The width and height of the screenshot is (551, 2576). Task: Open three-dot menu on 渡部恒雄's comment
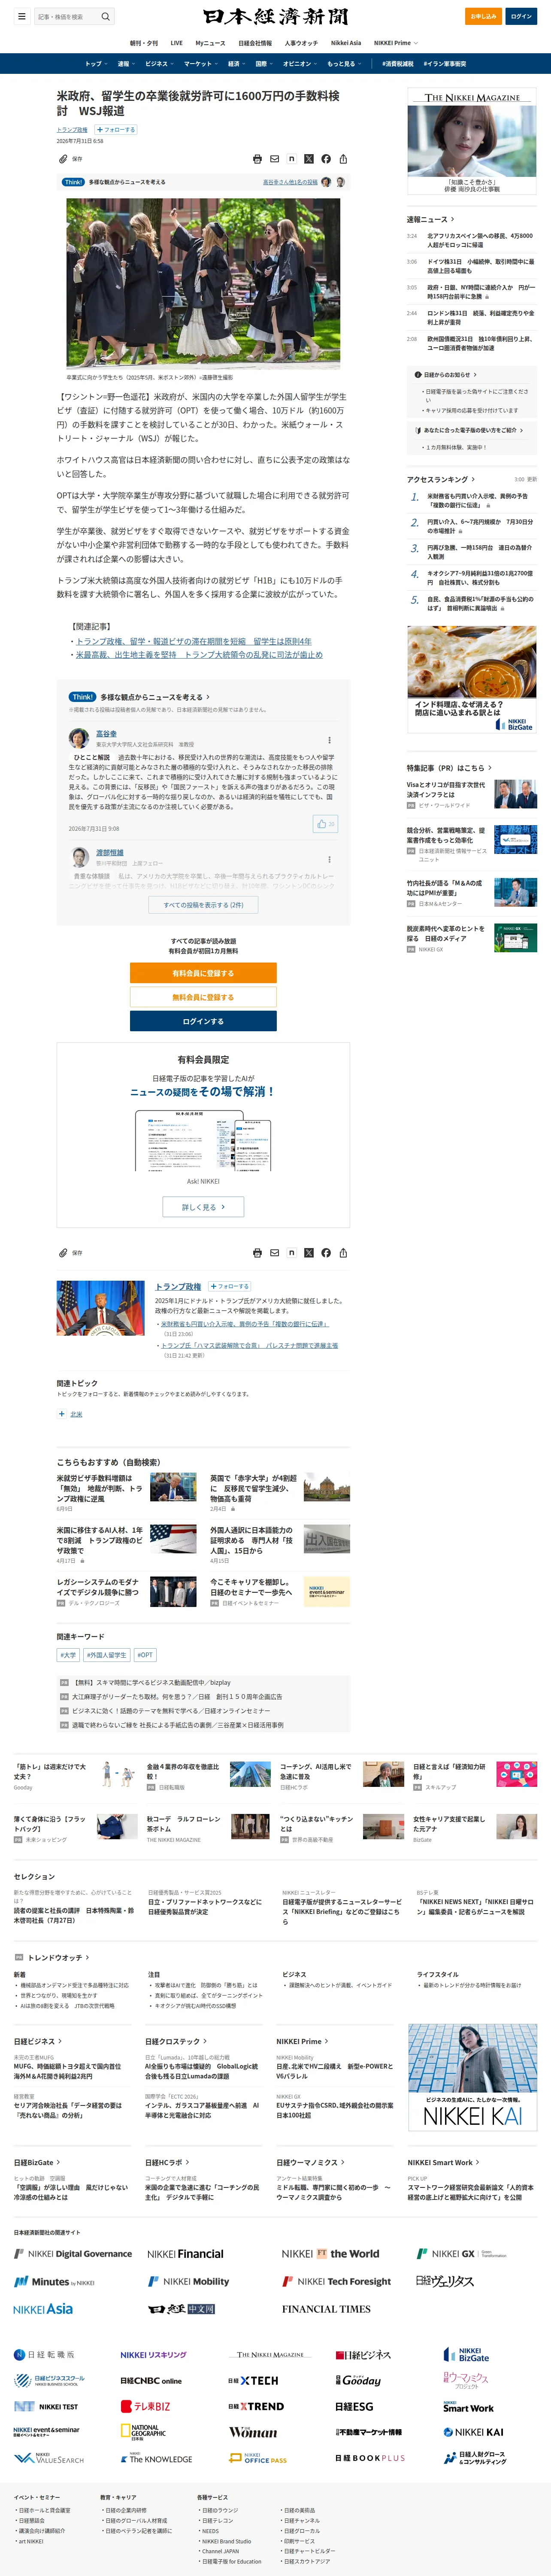pos(329,860)
